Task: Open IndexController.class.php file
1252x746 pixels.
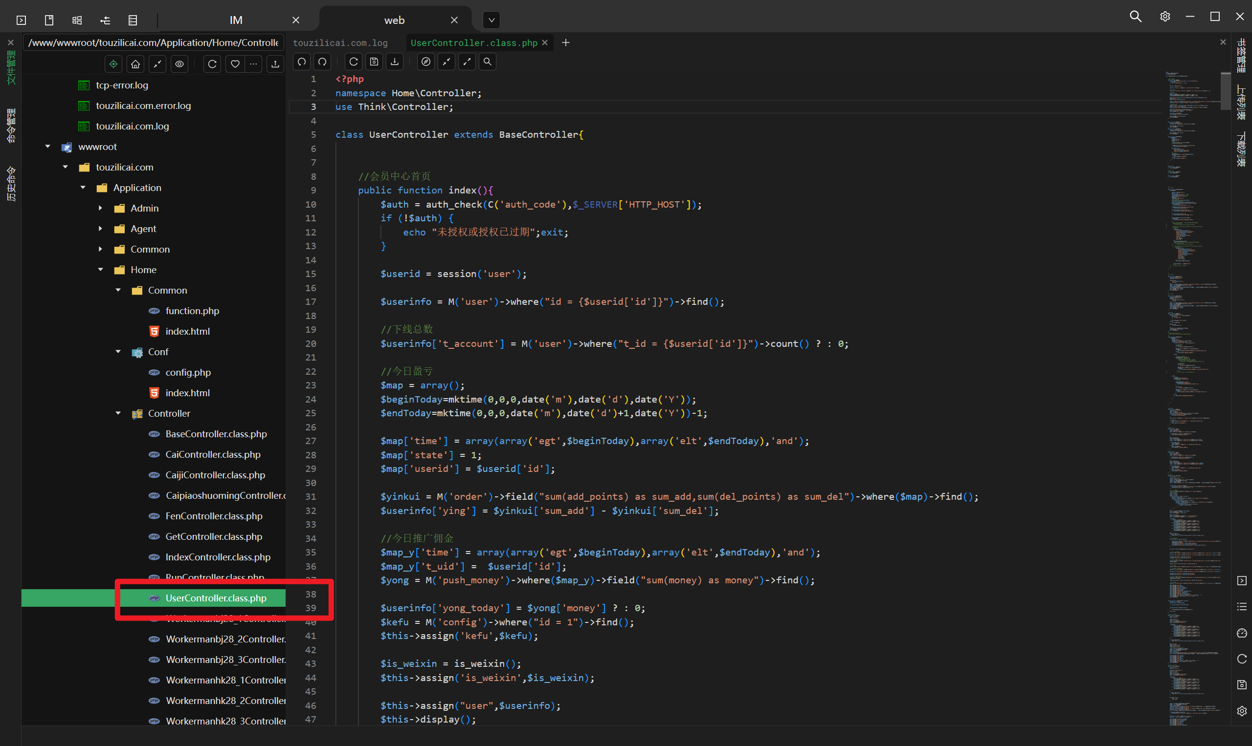Action: click(218, 557)
